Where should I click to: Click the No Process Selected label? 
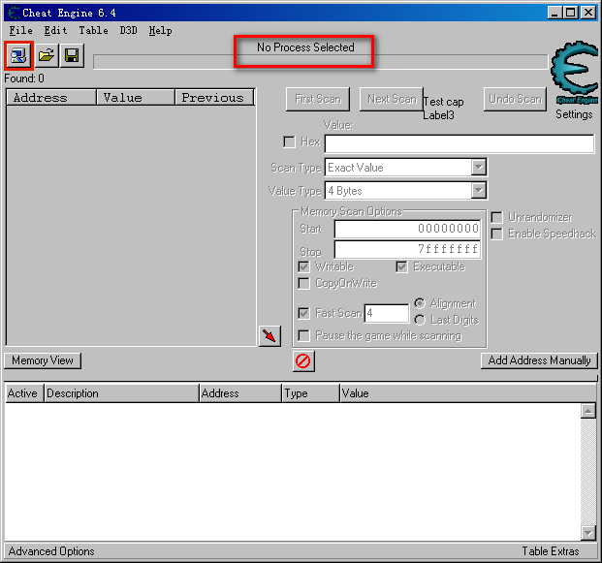(305, 47)
